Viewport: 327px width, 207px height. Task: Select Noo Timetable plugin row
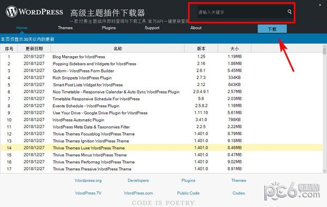(x=162, y=92)
